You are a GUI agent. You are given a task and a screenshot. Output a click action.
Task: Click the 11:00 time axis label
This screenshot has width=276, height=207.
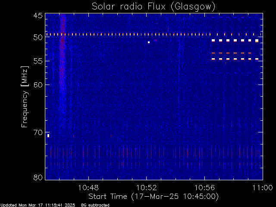coord(263,188)
